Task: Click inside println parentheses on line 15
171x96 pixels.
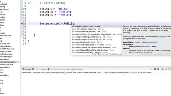Action: (70, 24)
